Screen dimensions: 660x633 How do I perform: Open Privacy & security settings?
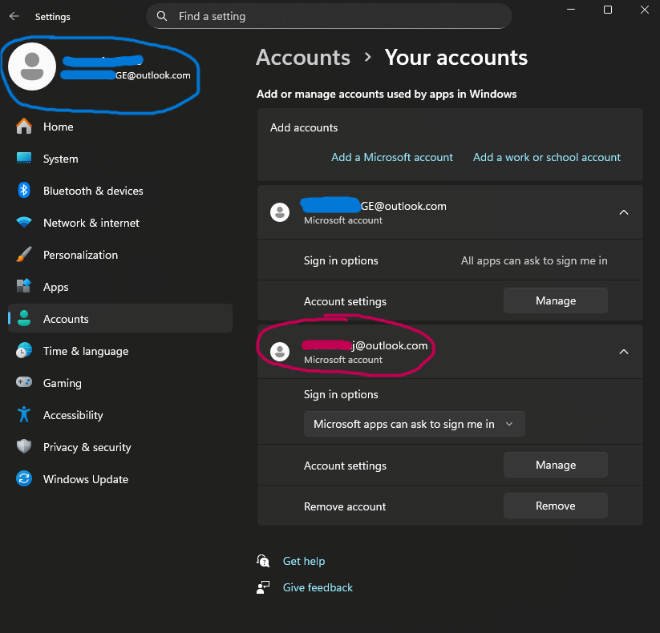click(120, 446)
